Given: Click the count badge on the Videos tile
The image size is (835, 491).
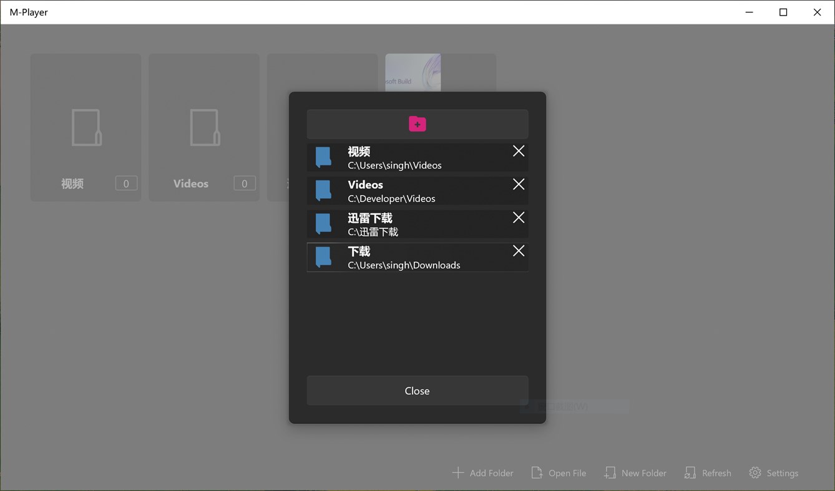Looking at the screenshot, I should [x=244, y=183].
